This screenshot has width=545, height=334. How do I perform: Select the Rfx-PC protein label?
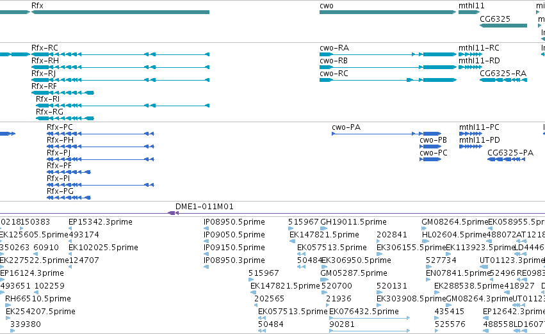[x=60, y=127]
